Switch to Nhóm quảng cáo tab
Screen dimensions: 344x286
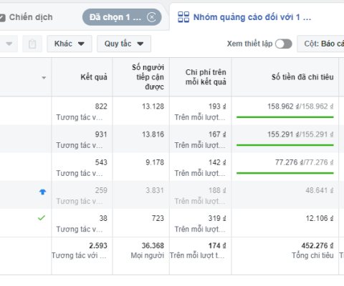[252, 17]
